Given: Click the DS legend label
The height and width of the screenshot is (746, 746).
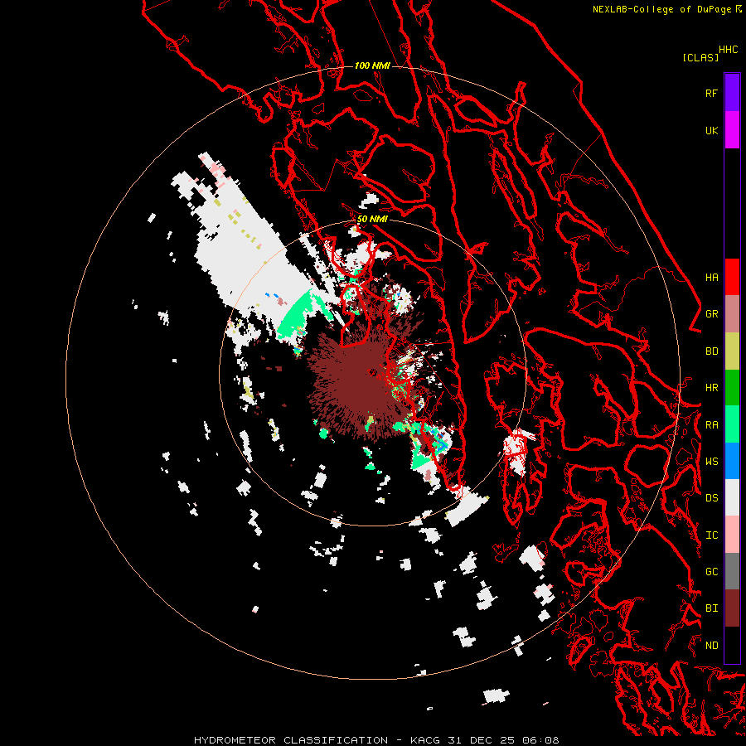Looking at the screenshot, I should tap(711, 498).
